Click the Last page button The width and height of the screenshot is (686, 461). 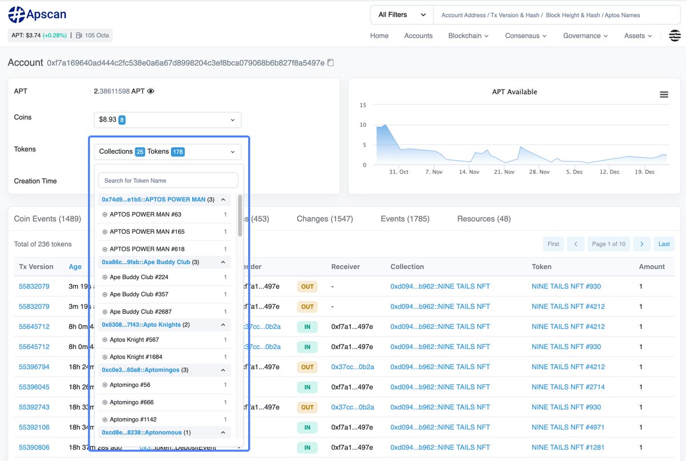[x=664, y=244]
